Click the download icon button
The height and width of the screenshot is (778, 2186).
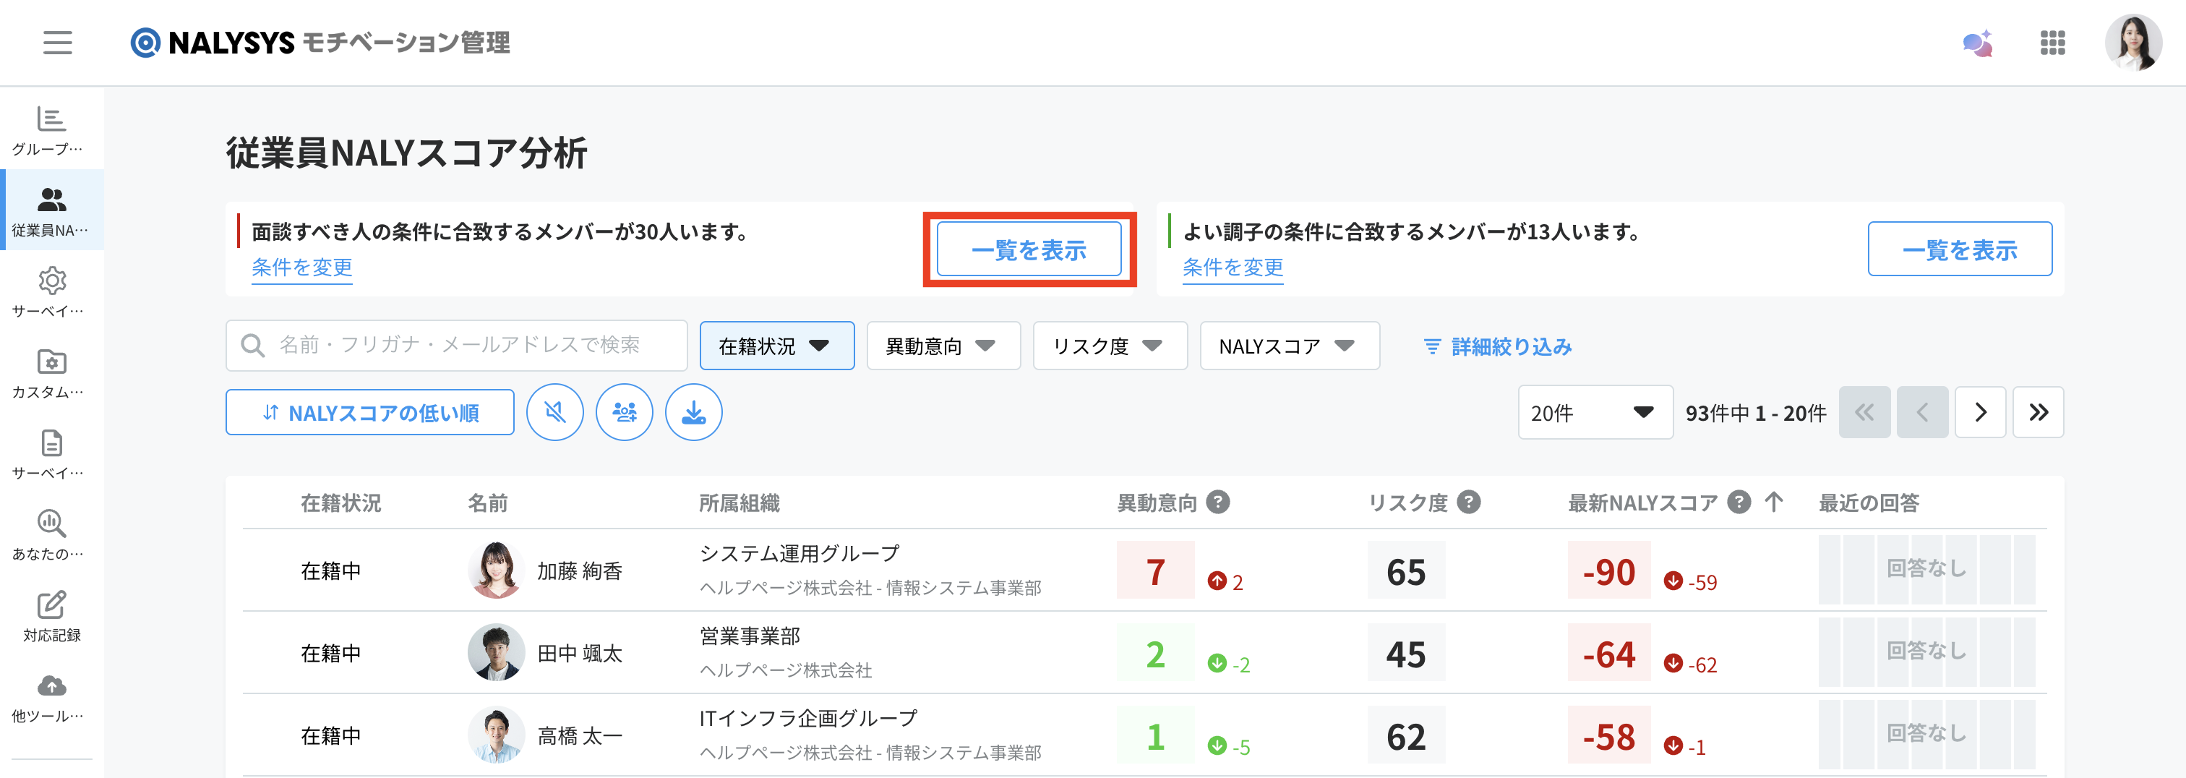click(693, 413)
